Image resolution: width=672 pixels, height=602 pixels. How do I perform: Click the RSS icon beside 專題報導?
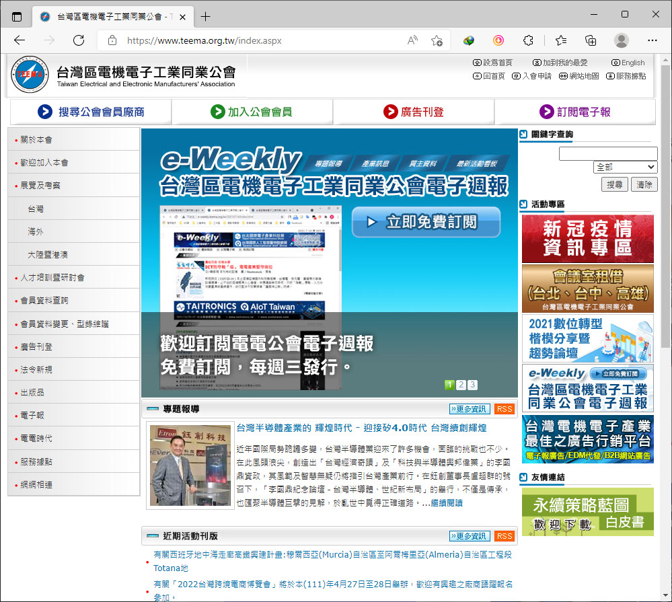pyautogui.click(x=504, y=408)
